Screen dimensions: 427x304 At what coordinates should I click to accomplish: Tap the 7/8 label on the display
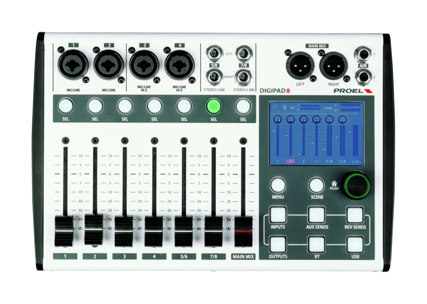pyautogui.click(x=342, y=161)
